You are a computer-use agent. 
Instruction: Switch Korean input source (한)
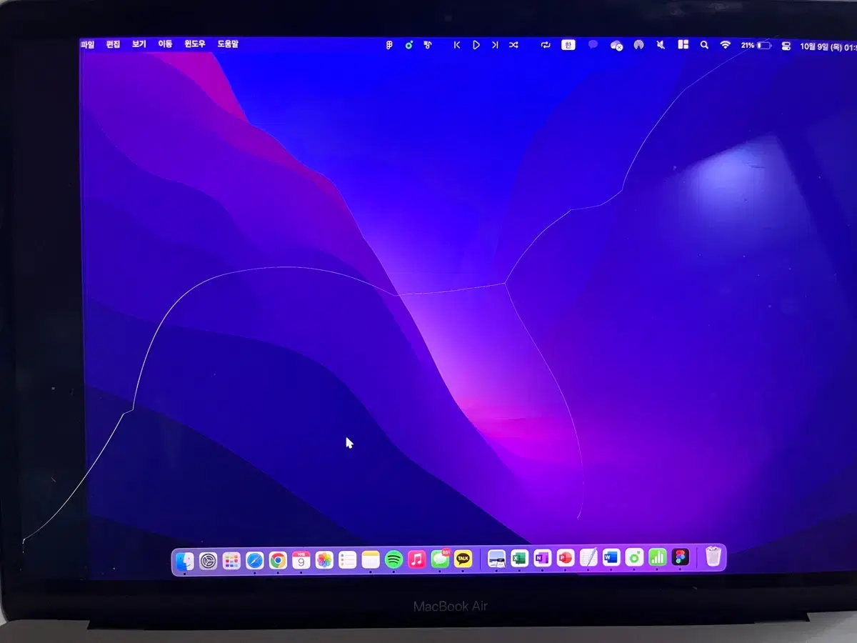[568, 44]
